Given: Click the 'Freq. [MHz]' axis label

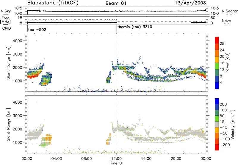Looking at the screenshot, I should 5,20.
